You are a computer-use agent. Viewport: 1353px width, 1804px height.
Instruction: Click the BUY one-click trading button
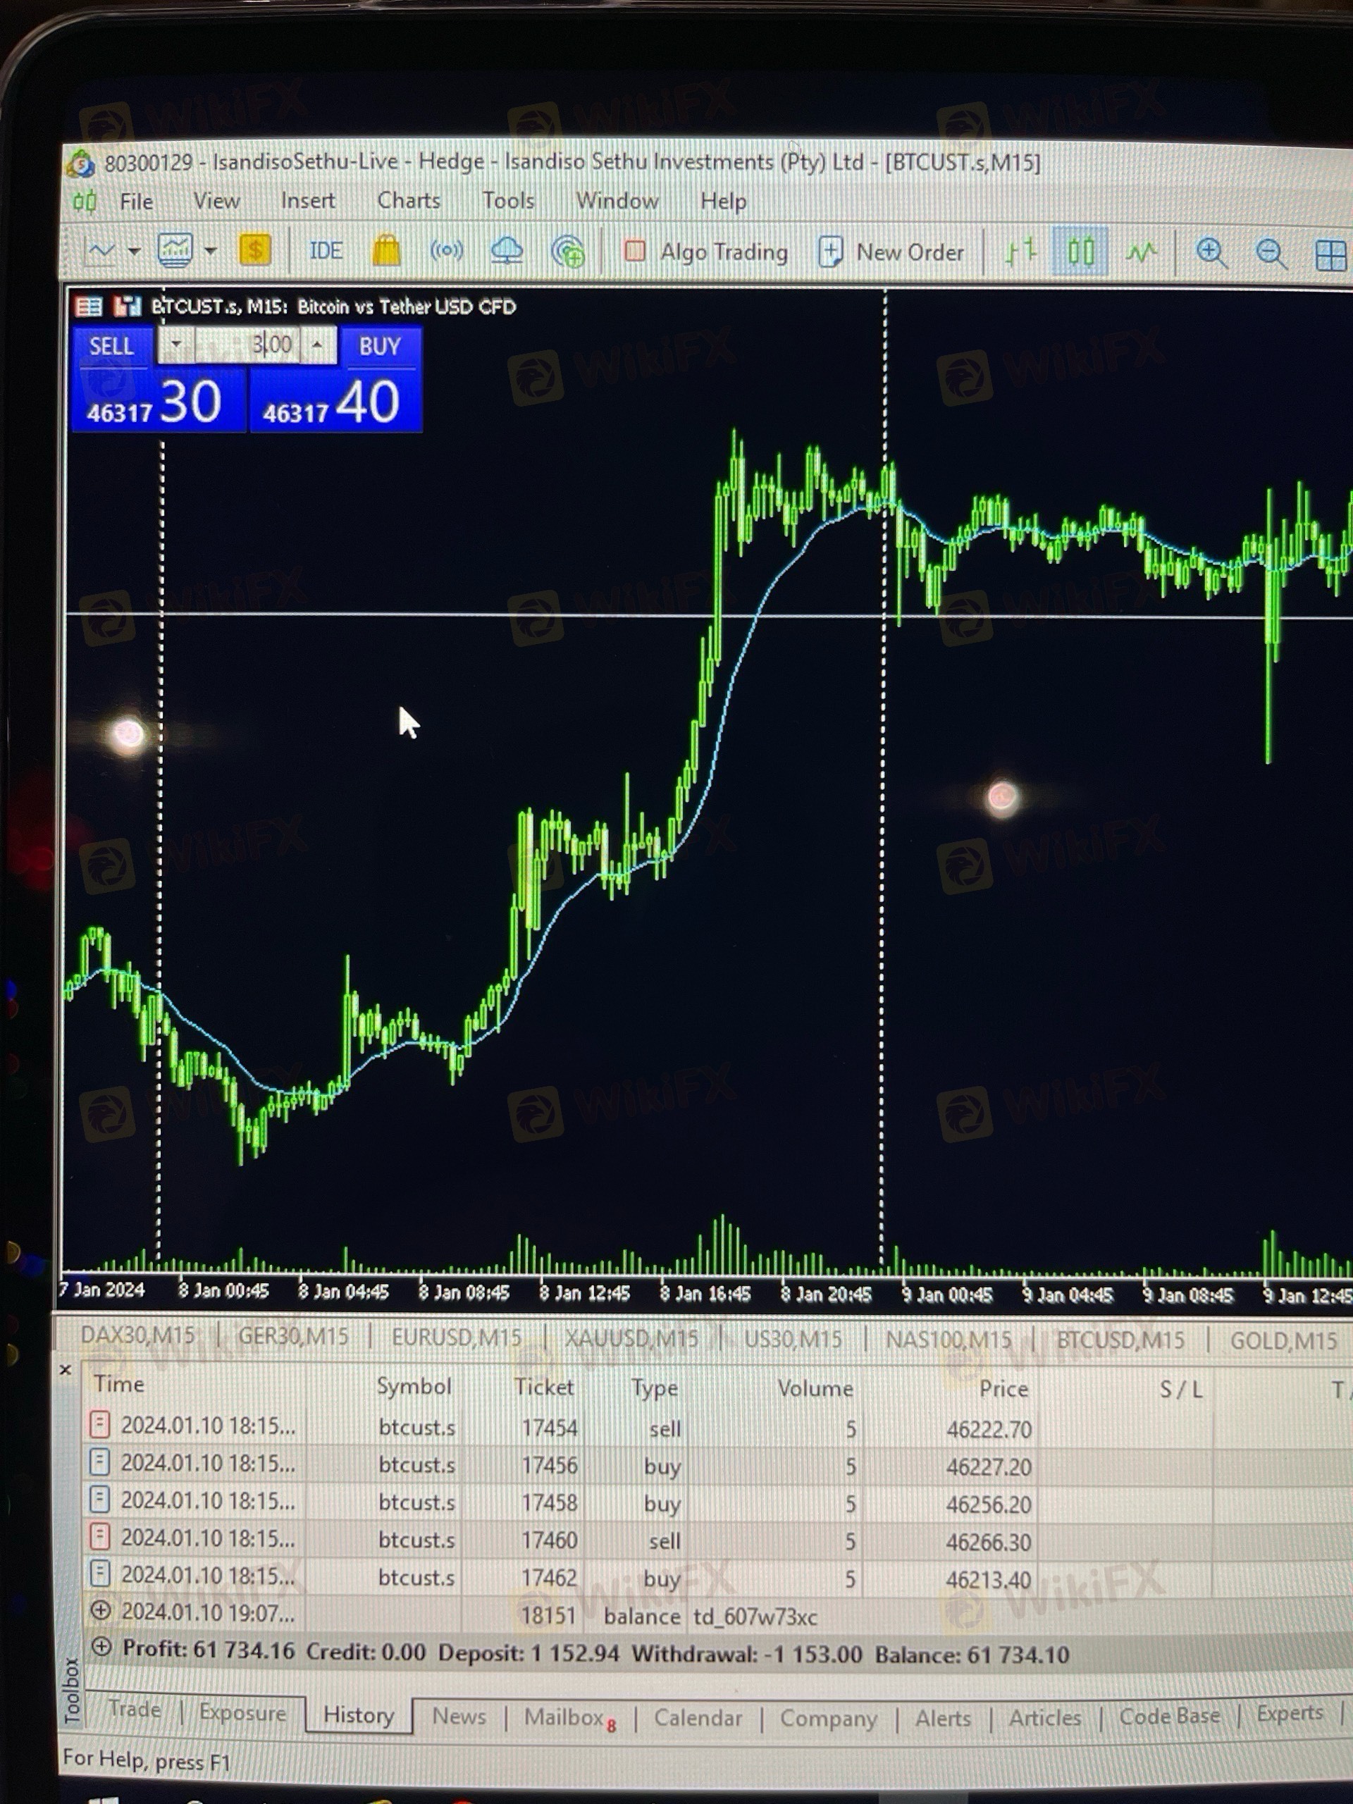[x=380, y=347]
